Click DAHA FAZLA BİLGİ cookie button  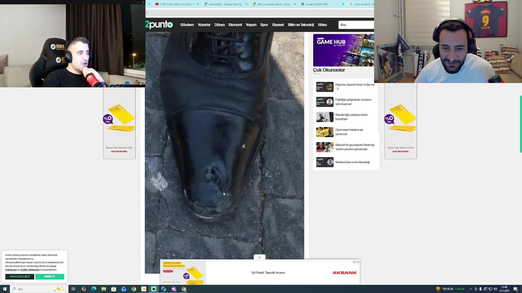pos(20,277)
